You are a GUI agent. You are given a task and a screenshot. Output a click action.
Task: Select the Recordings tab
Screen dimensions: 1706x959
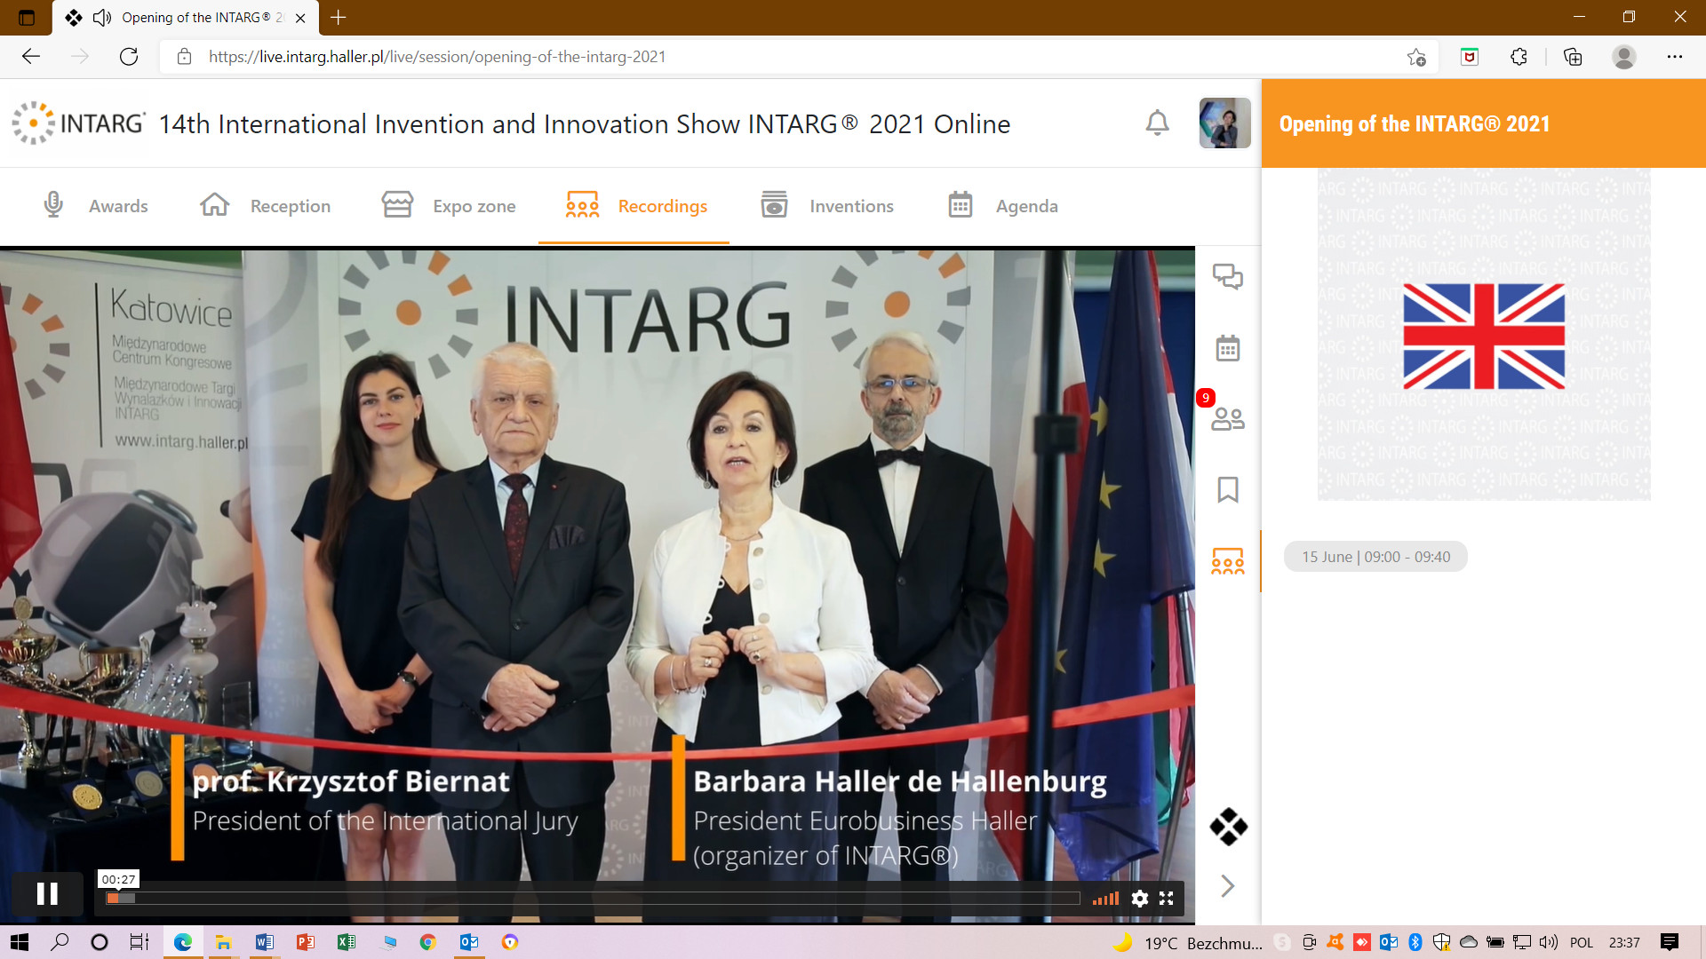(636, 206)
